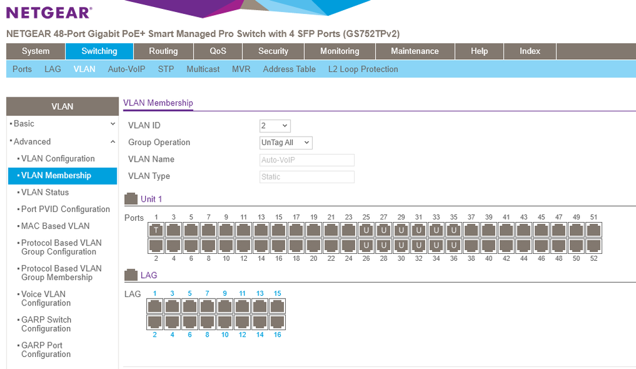Screen dimensions: 636x369
Task: Toggle membership of LAG 16 icon
Action: pos(278,322)
